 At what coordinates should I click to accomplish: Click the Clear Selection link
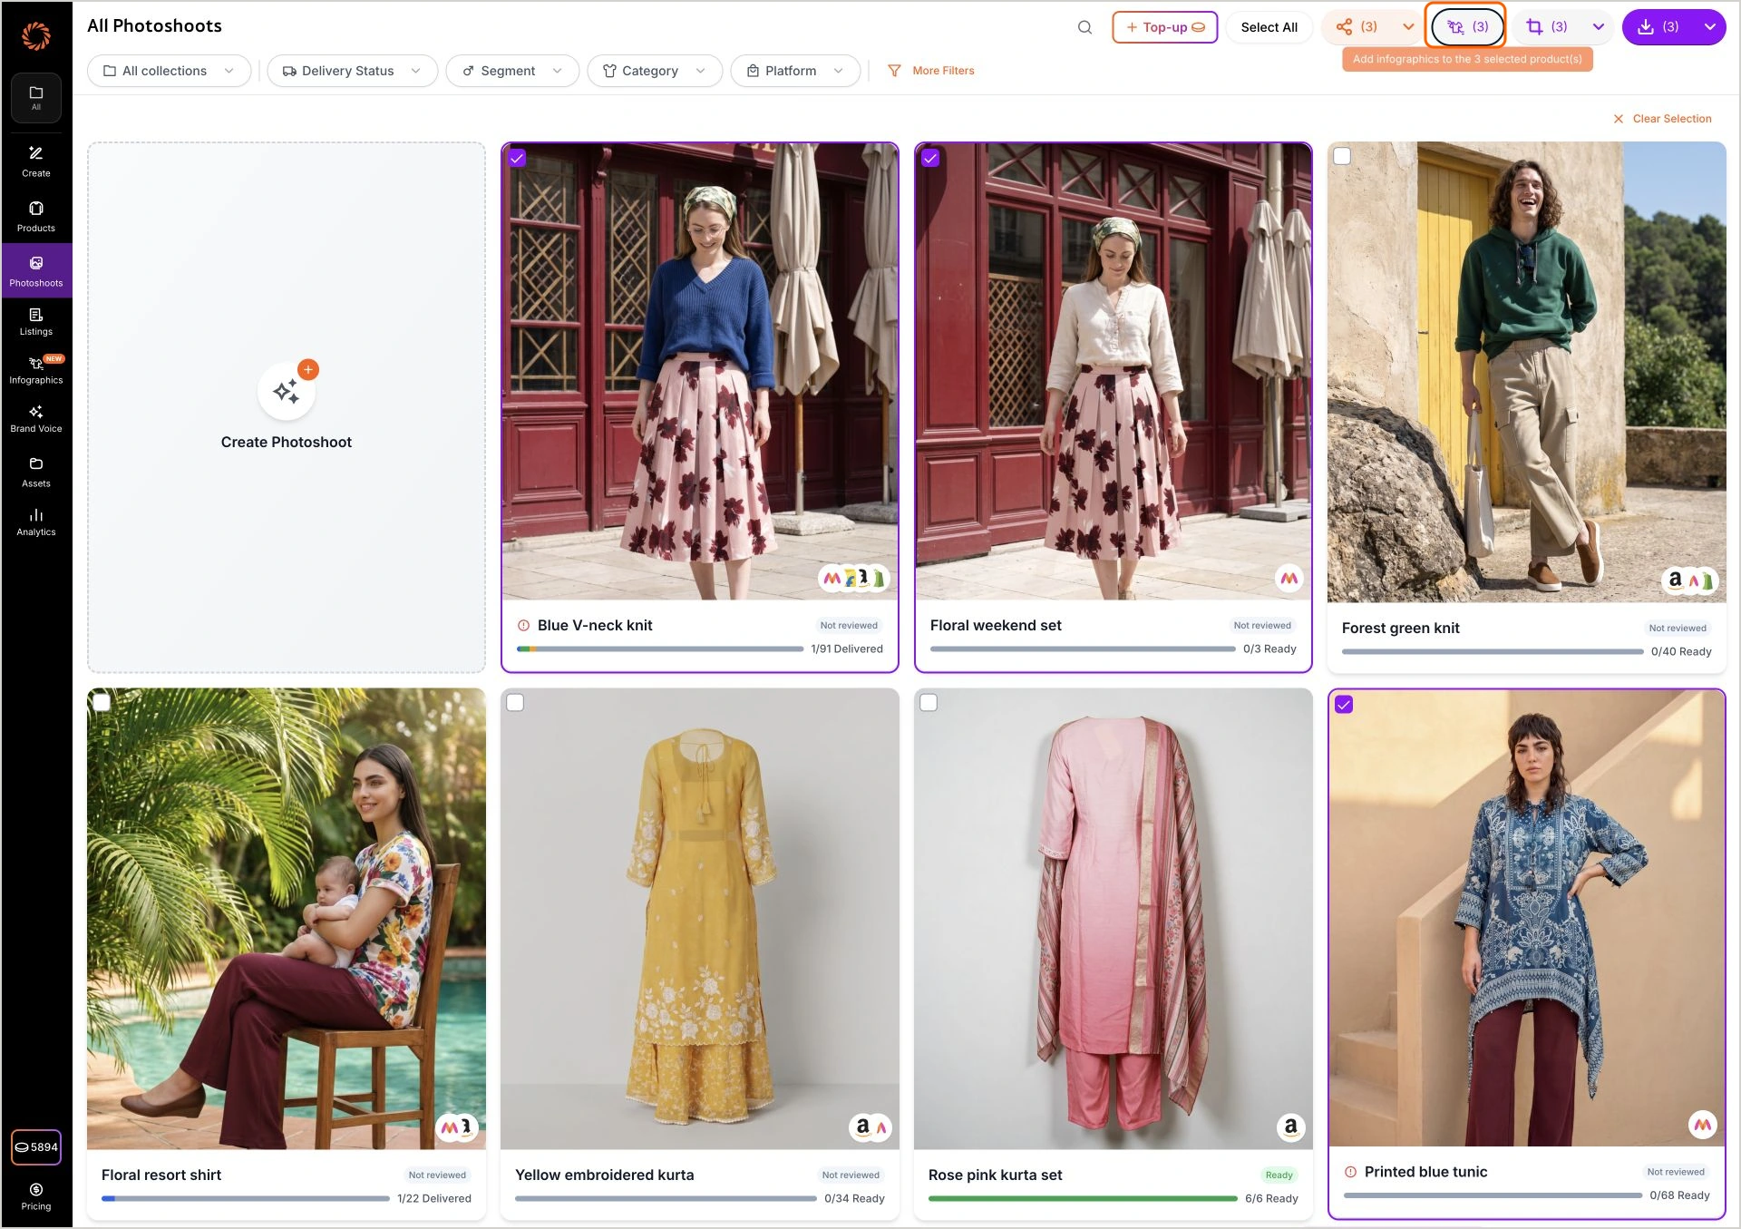(1662, 119)
